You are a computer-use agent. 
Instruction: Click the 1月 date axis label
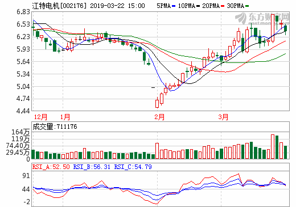pyautogui.click(x=65, y=117)
